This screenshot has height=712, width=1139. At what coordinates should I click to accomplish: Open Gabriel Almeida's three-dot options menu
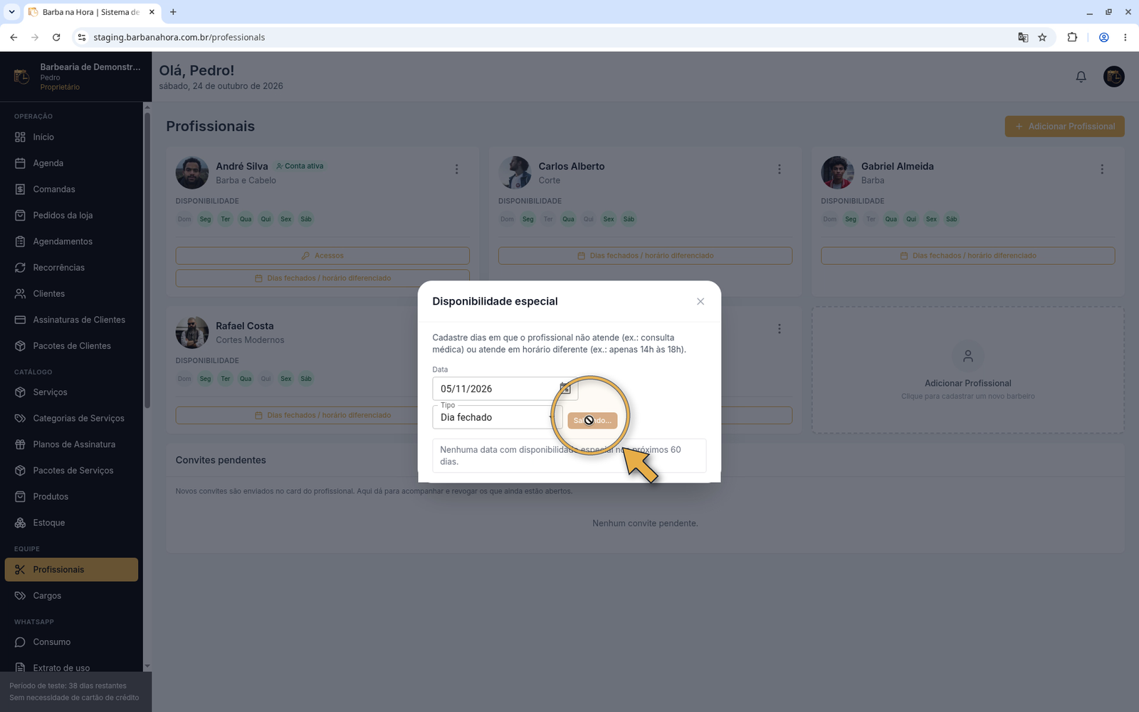pos(1102,169)
